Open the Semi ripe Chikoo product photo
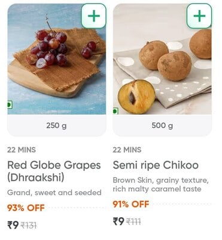The width and height of the screenshot is (222, 240). (162, 59)
